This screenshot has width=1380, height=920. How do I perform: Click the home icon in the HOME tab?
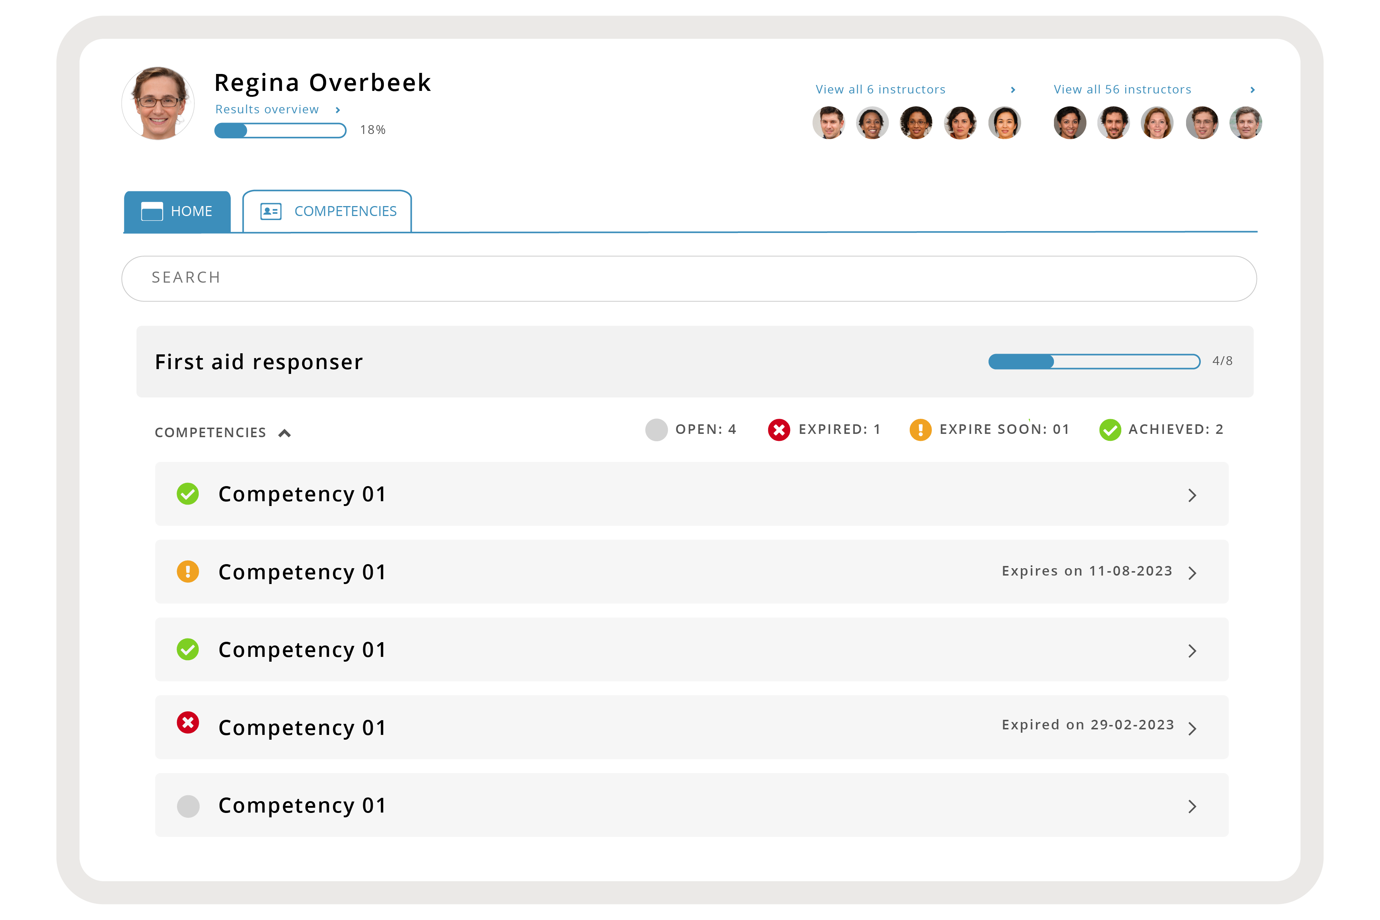pos(152,211)
